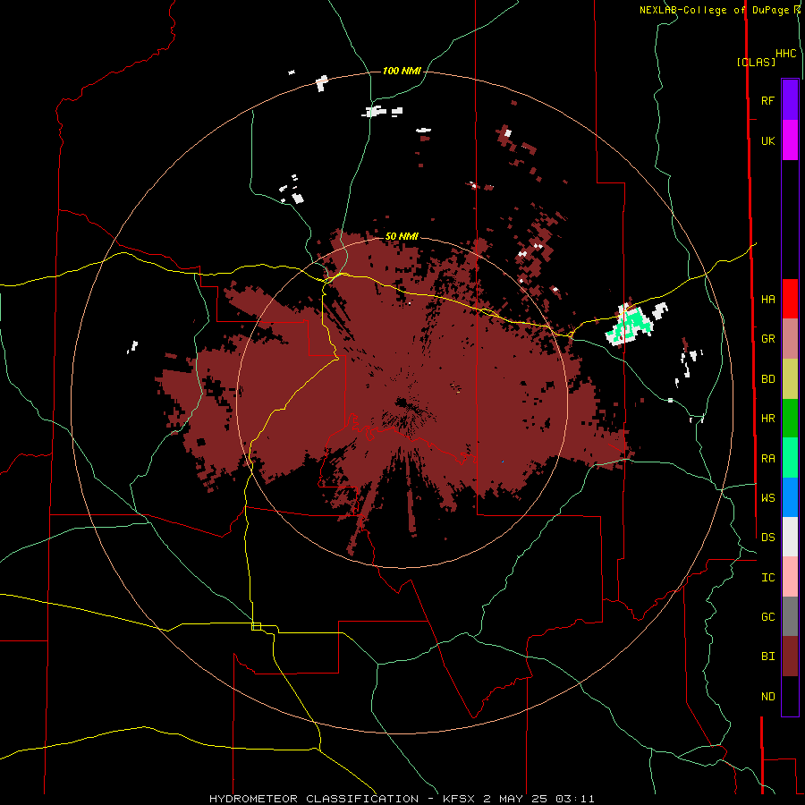
Task: Click the BD legend label
Action: pos(767,379)
